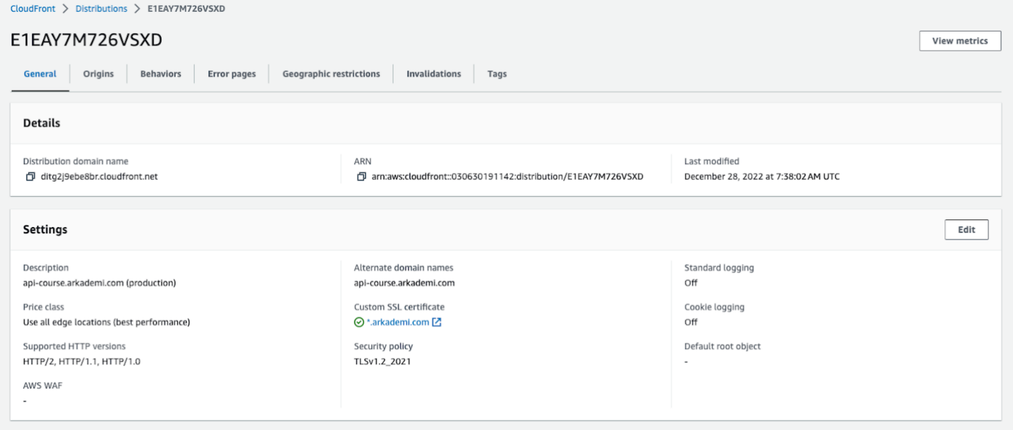Viewport: 1013px width, 430px height.
Task: Click the alternate domain name api-course.arkademi.com
Action: (404, 283)
